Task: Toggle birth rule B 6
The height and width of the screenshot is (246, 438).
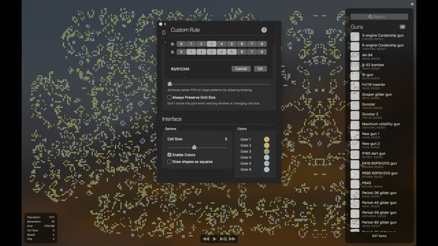Action: coord(242,44)
